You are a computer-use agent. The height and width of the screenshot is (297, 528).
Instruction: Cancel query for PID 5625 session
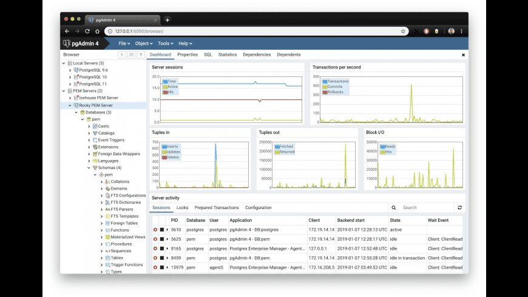tap(162, 239)
